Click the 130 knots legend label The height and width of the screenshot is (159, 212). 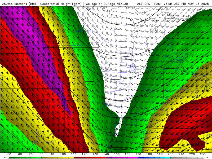click(x=95, y=154)
